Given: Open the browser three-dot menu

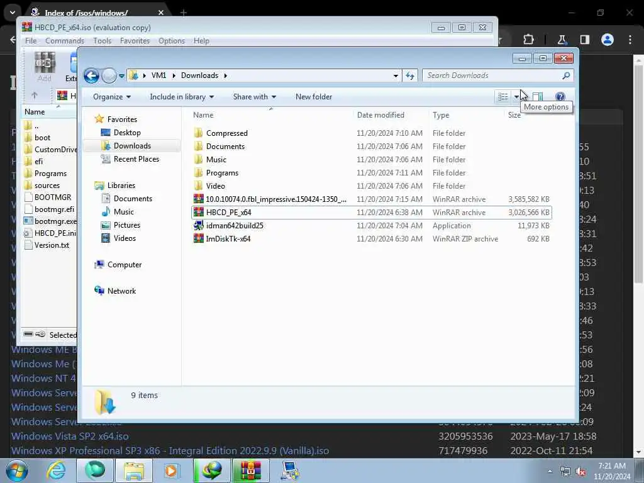Looking at the screenshot, I should click(630, 40).
